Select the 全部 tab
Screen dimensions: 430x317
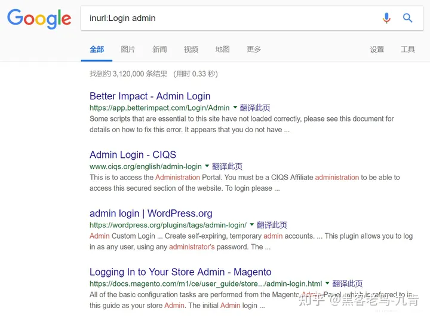(97, 50)
